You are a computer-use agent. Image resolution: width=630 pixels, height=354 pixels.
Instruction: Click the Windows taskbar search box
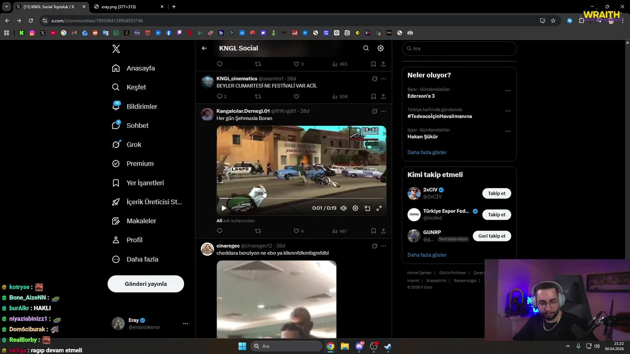click(x=286, y=346)
